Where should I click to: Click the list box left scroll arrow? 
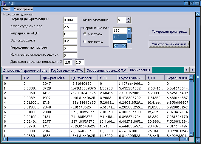pos(115,46)
